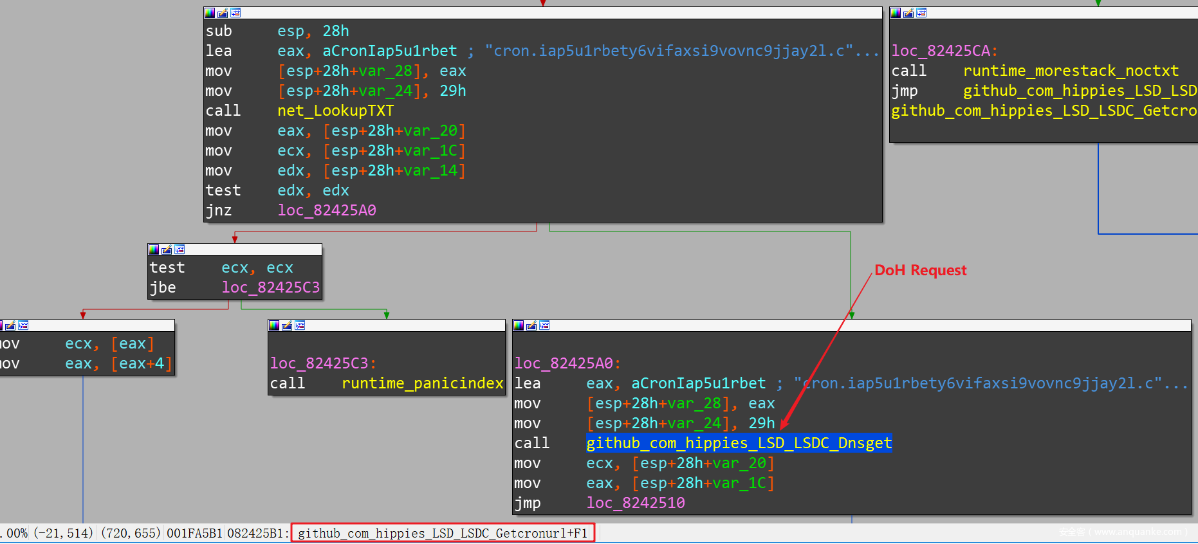
Task: Click the runtime_morestack_noctxt call target
Action: (1071, 71)
